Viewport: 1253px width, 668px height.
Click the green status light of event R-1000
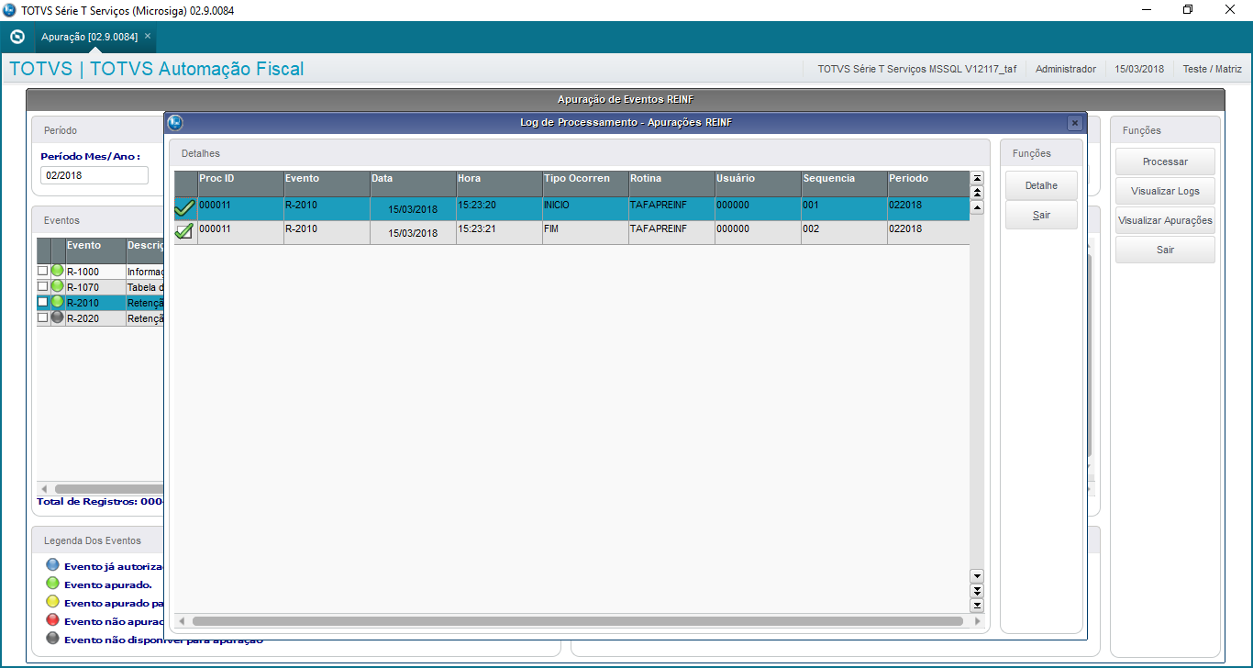[x=57, y=272]
